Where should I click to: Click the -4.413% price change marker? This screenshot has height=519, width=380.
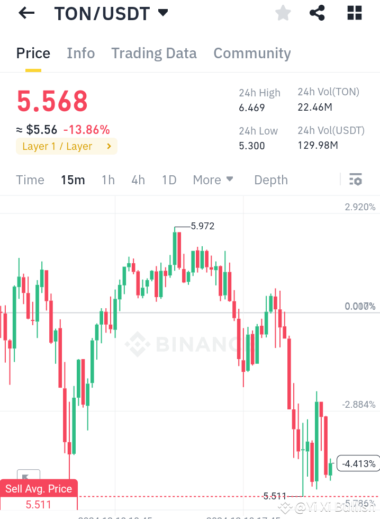point(358,463)
